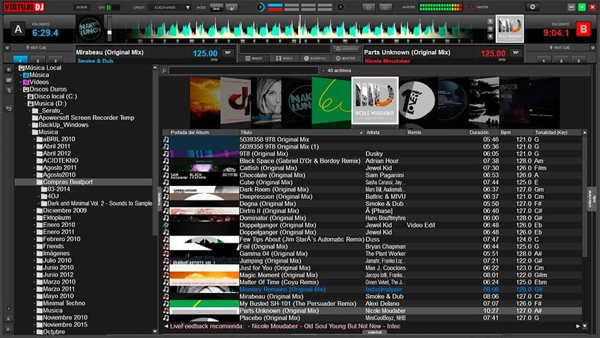
Task: Toggle the LIMITER indicator
Action: 471,7
